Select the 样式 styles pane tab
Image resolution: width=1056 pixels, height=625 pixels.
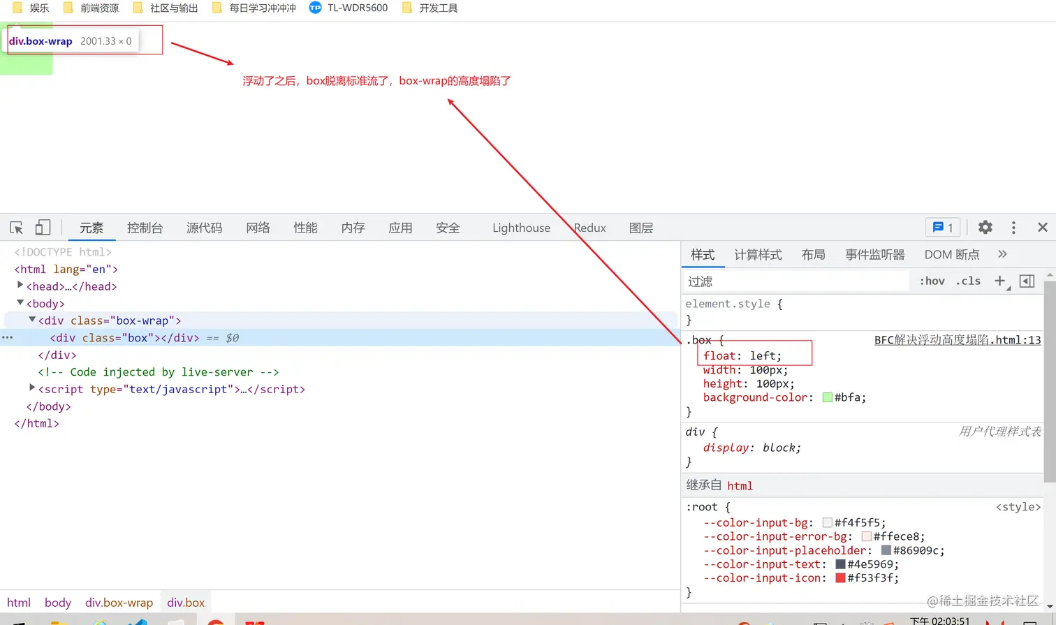coord(703,254)
